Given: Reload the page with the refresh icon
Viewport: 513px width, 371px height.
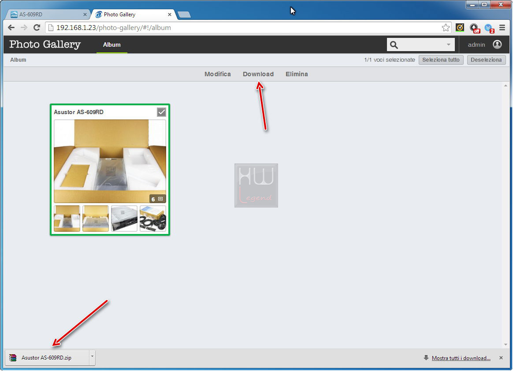Looking at the screenshot, I should (37, 27).
